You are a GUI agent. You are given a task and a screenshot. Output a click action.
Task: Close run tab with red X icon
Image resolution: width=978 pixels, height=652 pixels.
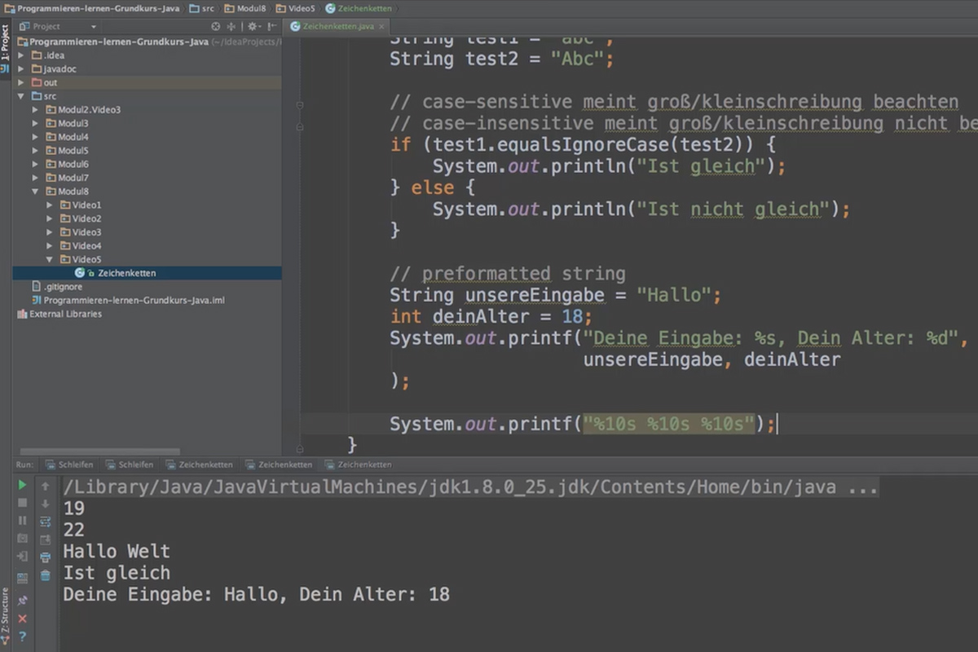[22, 619]
